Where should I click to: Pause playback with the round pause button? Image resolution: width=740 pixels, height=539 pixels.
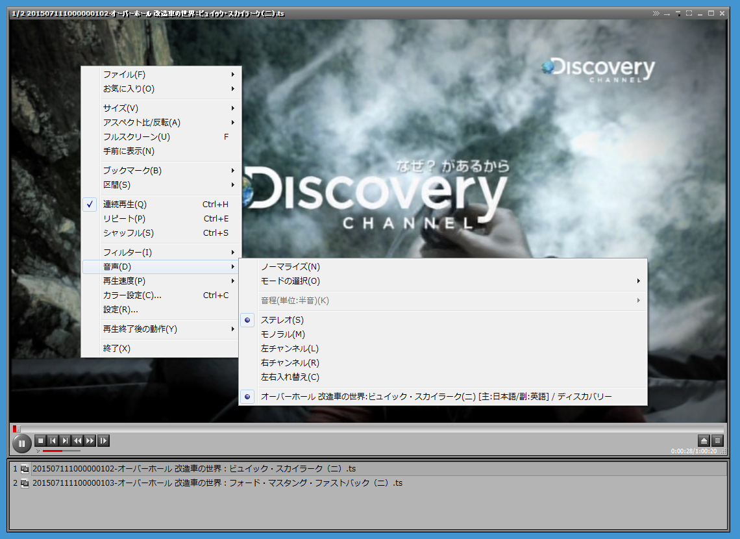[21, 444]
